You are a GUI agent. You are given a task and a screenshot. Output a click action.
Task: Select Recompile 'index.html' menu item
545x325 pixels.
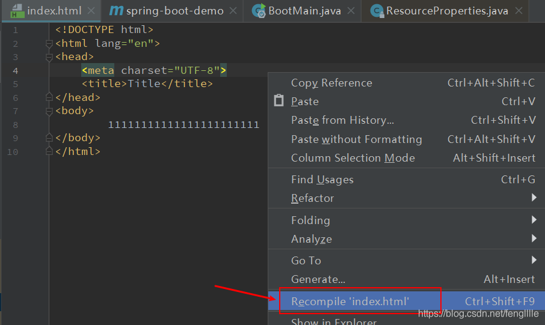pyautogui.click(x=406, y=301)
